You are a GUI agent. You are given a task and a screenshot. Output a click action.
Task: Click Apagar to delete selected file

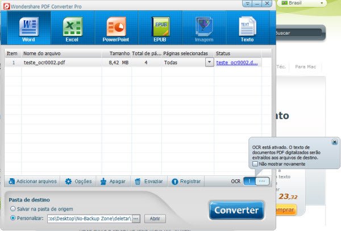pyautogui.click(x=113, y=181)
